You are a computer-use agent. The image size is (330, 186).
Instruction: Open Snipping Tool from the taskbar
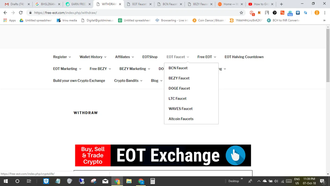93,181
